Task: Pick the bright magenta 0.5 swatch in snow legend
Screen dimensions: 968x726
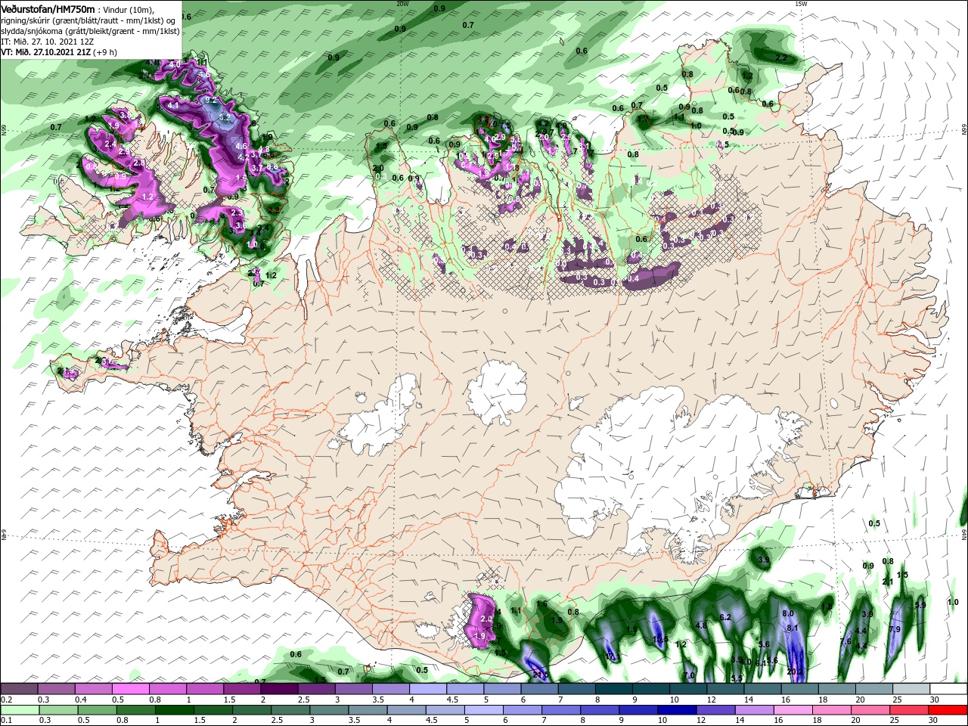Action: pyautogui.click(x=130, y=689)
